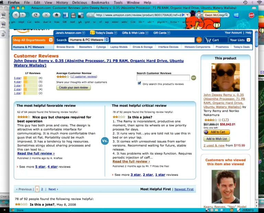Open the 'hima' bookmarks folder dropdown
This screenshot has height=213, width=264.
coord(174,22)
